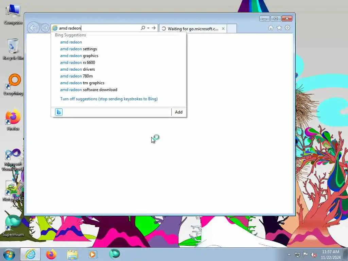Click the browser Forward arrow button

pyautogui.click(x=45, y=28)
